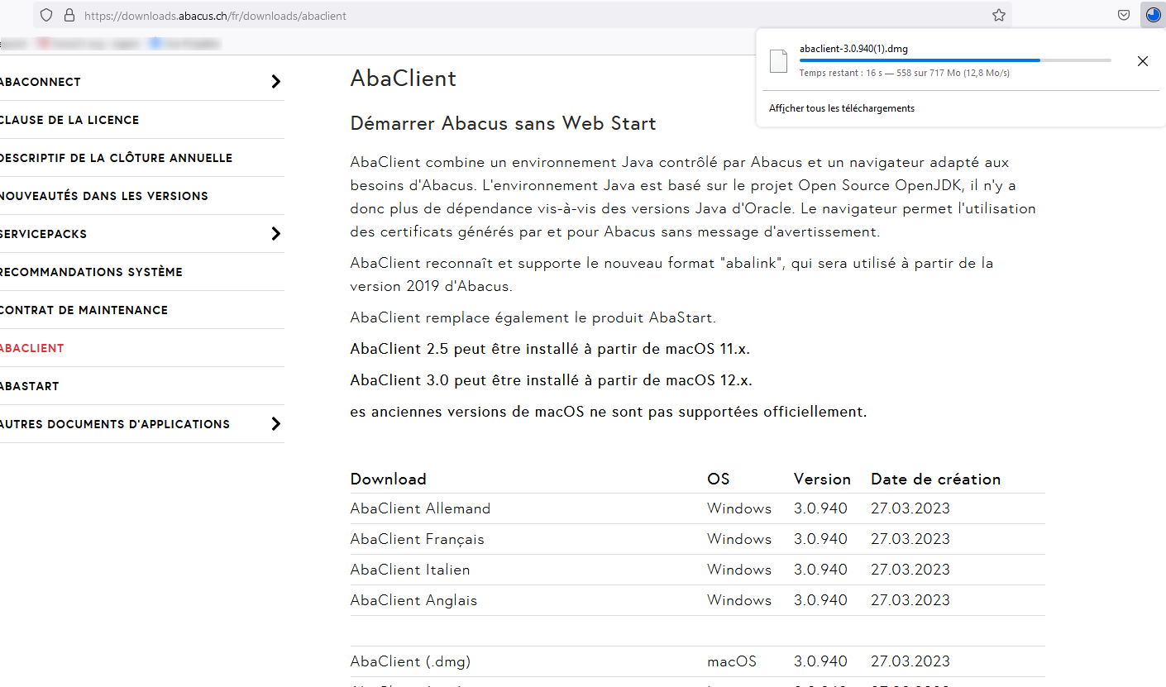Click Windows cell in AbaClient Allemand row
Viewport: 1166px width, 687px height.
pos(739,508)
